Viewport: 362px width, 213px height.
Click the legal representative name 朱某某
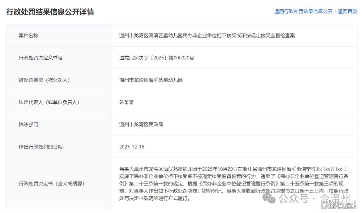[127, 102]
